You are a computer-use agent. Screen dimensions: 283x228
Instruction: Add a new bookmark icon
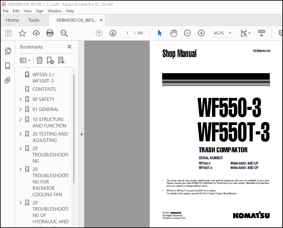click(50, 61)
